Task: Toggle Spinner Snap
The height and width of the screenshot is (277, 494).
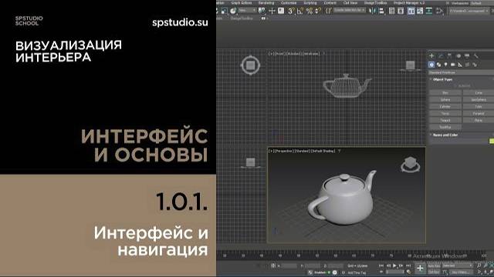Action: (318, 11)
